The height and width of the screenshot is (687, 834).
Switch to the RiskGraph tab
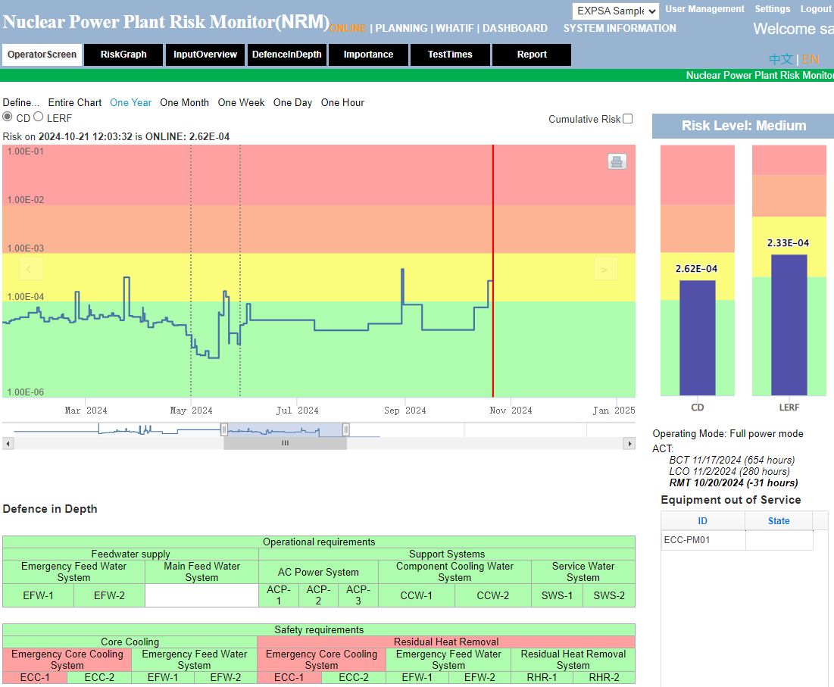(x=123, y=55)
